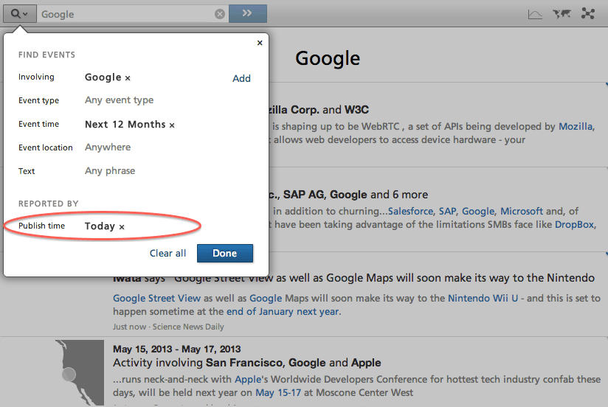Click the Done button
608x407 pixels.
pos(225,253)
